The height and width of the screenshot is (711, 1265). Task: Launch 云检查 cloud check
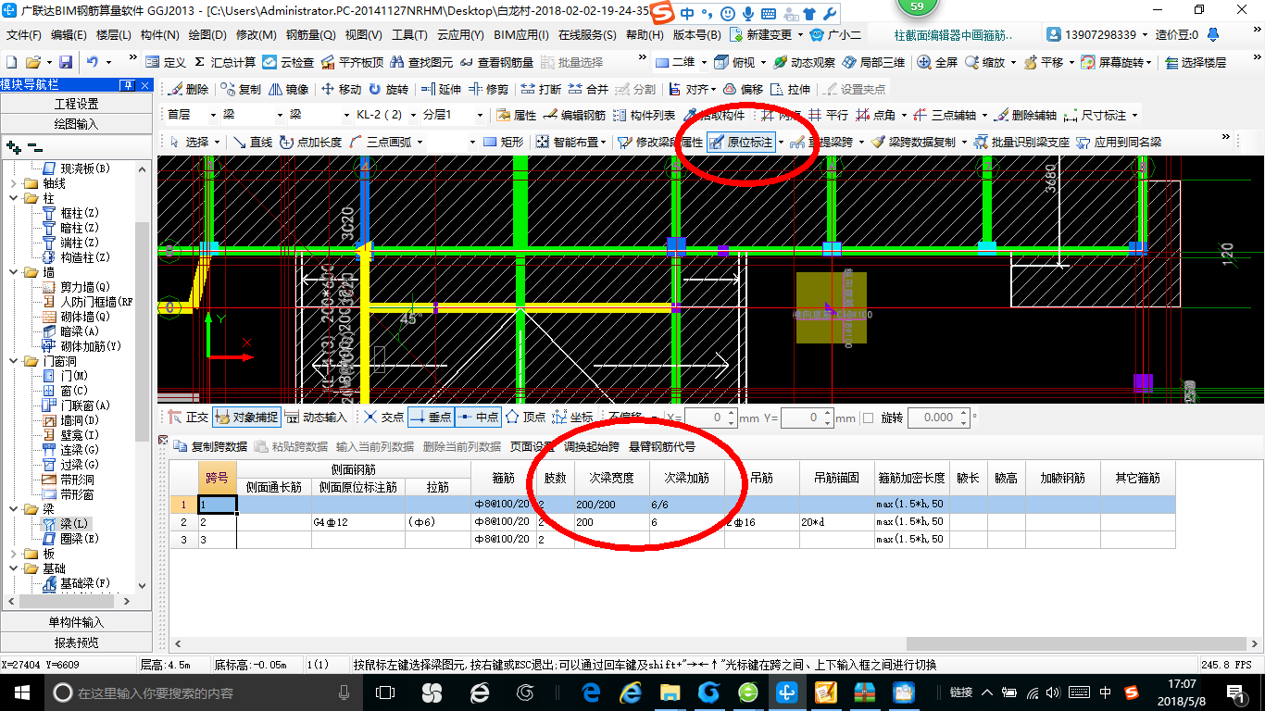[288, 62]
